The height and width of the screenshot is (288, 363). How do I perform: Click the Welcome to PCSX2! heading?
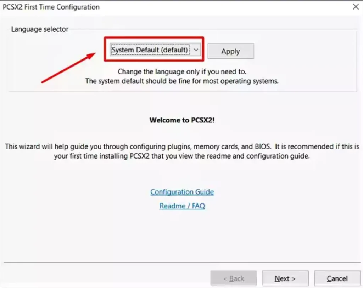tap(182, 120)
